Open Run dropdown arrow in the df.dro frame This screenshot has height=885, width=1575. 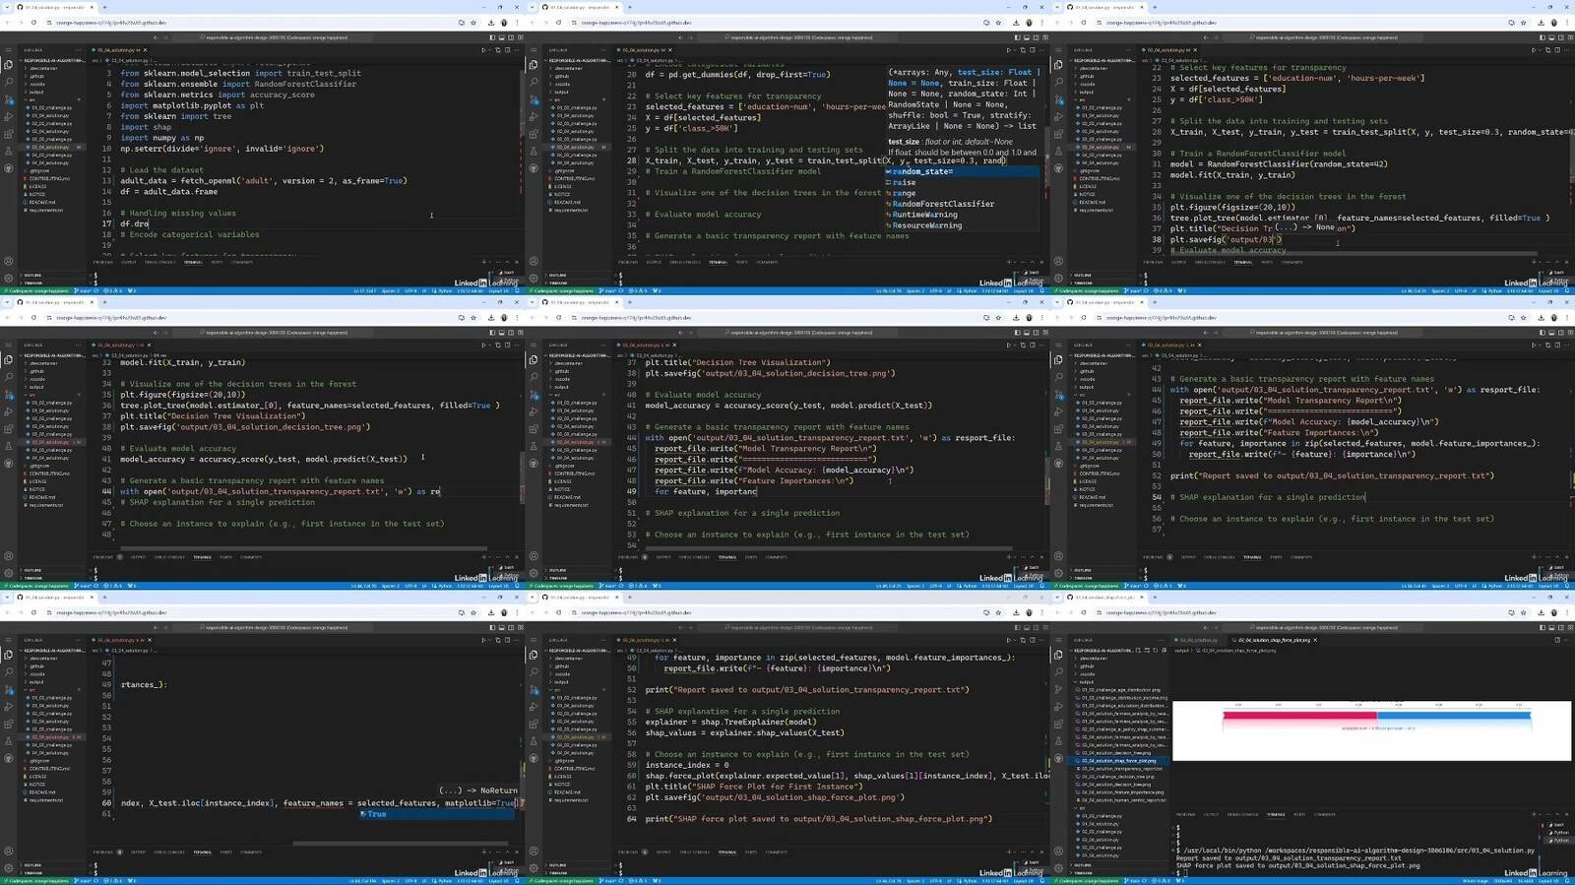point(489,50)
